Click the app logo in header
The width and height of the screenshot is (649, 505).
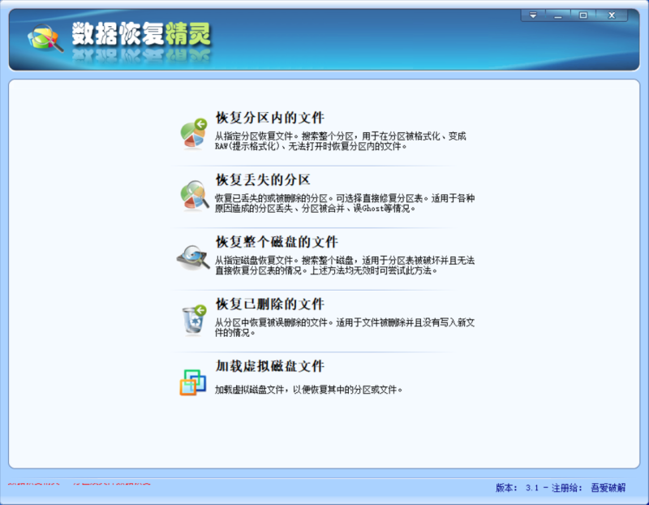click(x=45, y=38)
